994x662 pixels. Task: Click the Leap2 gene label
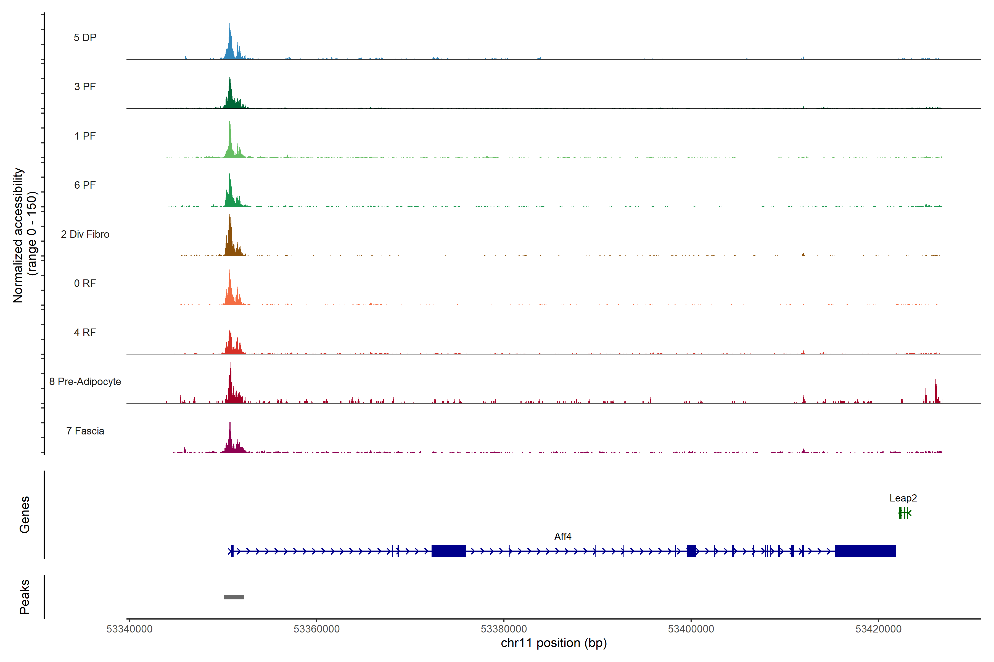point(903,498)
